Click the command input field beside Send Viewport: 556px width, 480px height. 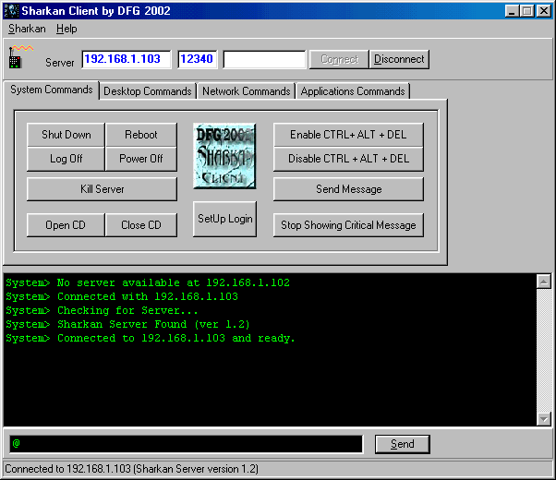coord(185,444)
